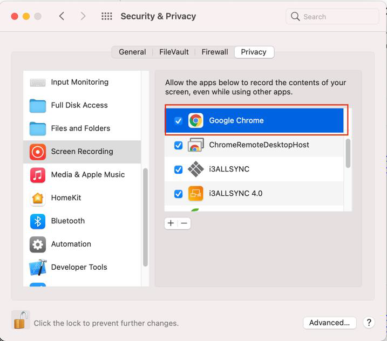Click the app list scrollbar
Viewport: 387px width, 341px height.
coord(348,153)
